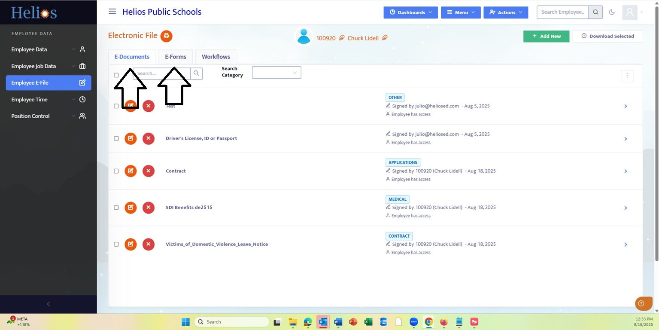Image resolution: width=659 pixels, height=330 pixels.
Task: Collapse the sidebar with the left chevron
Action: [x=48, y=304]
